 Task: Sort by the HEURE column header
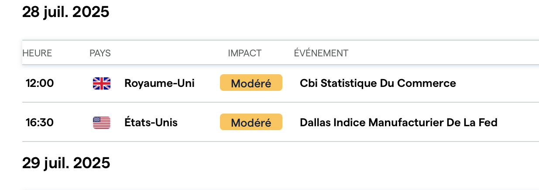tap(37, 53)
